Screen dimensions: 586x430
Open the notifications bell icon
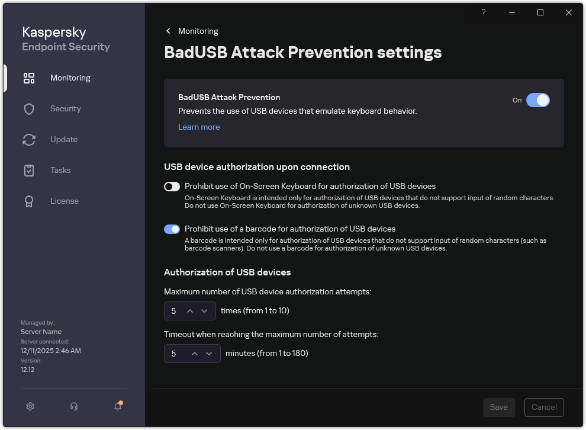tap(118, 407)
